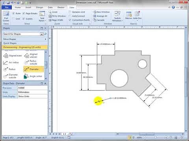
Task: Click the status bar zoom out minus button
Action: point(145,137)
